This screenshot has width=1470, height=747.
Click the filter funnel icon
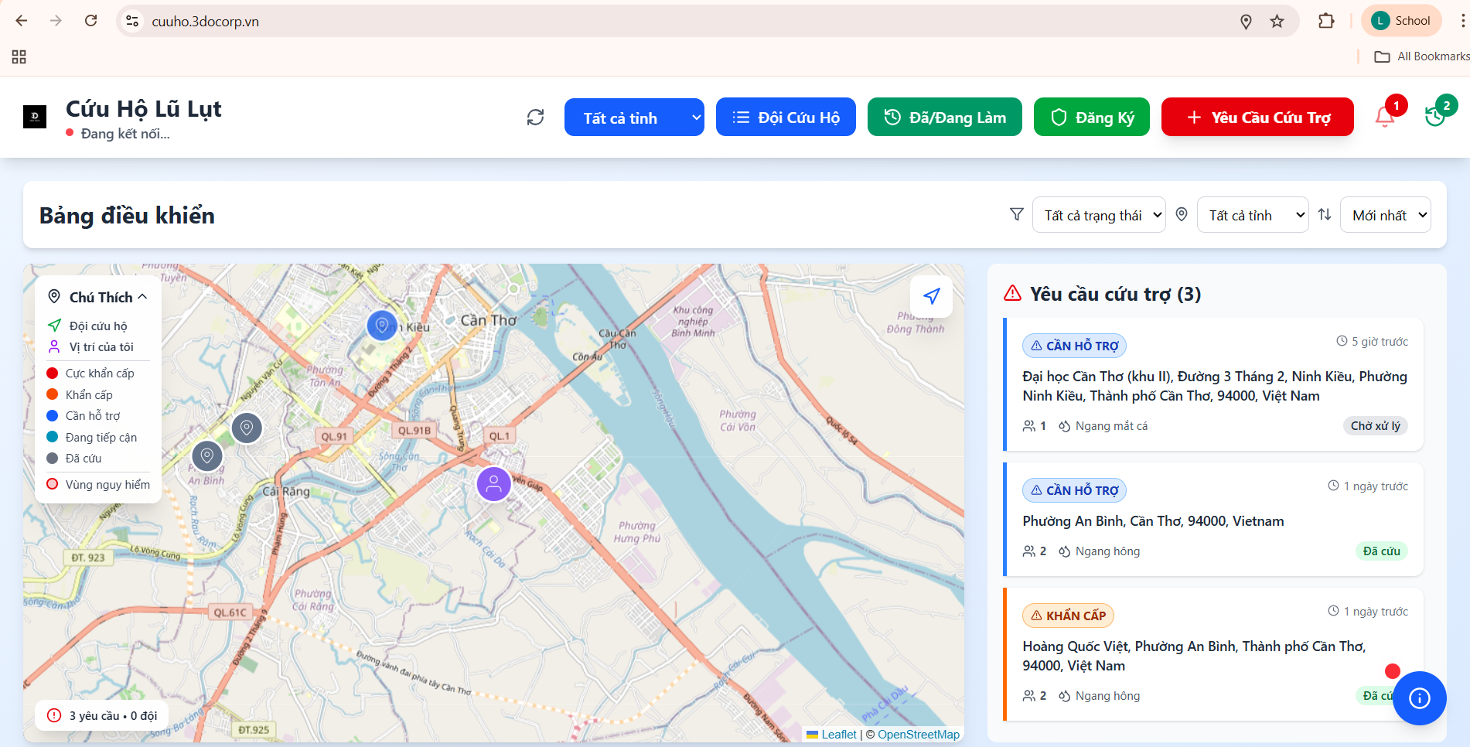pos(1015,214)
